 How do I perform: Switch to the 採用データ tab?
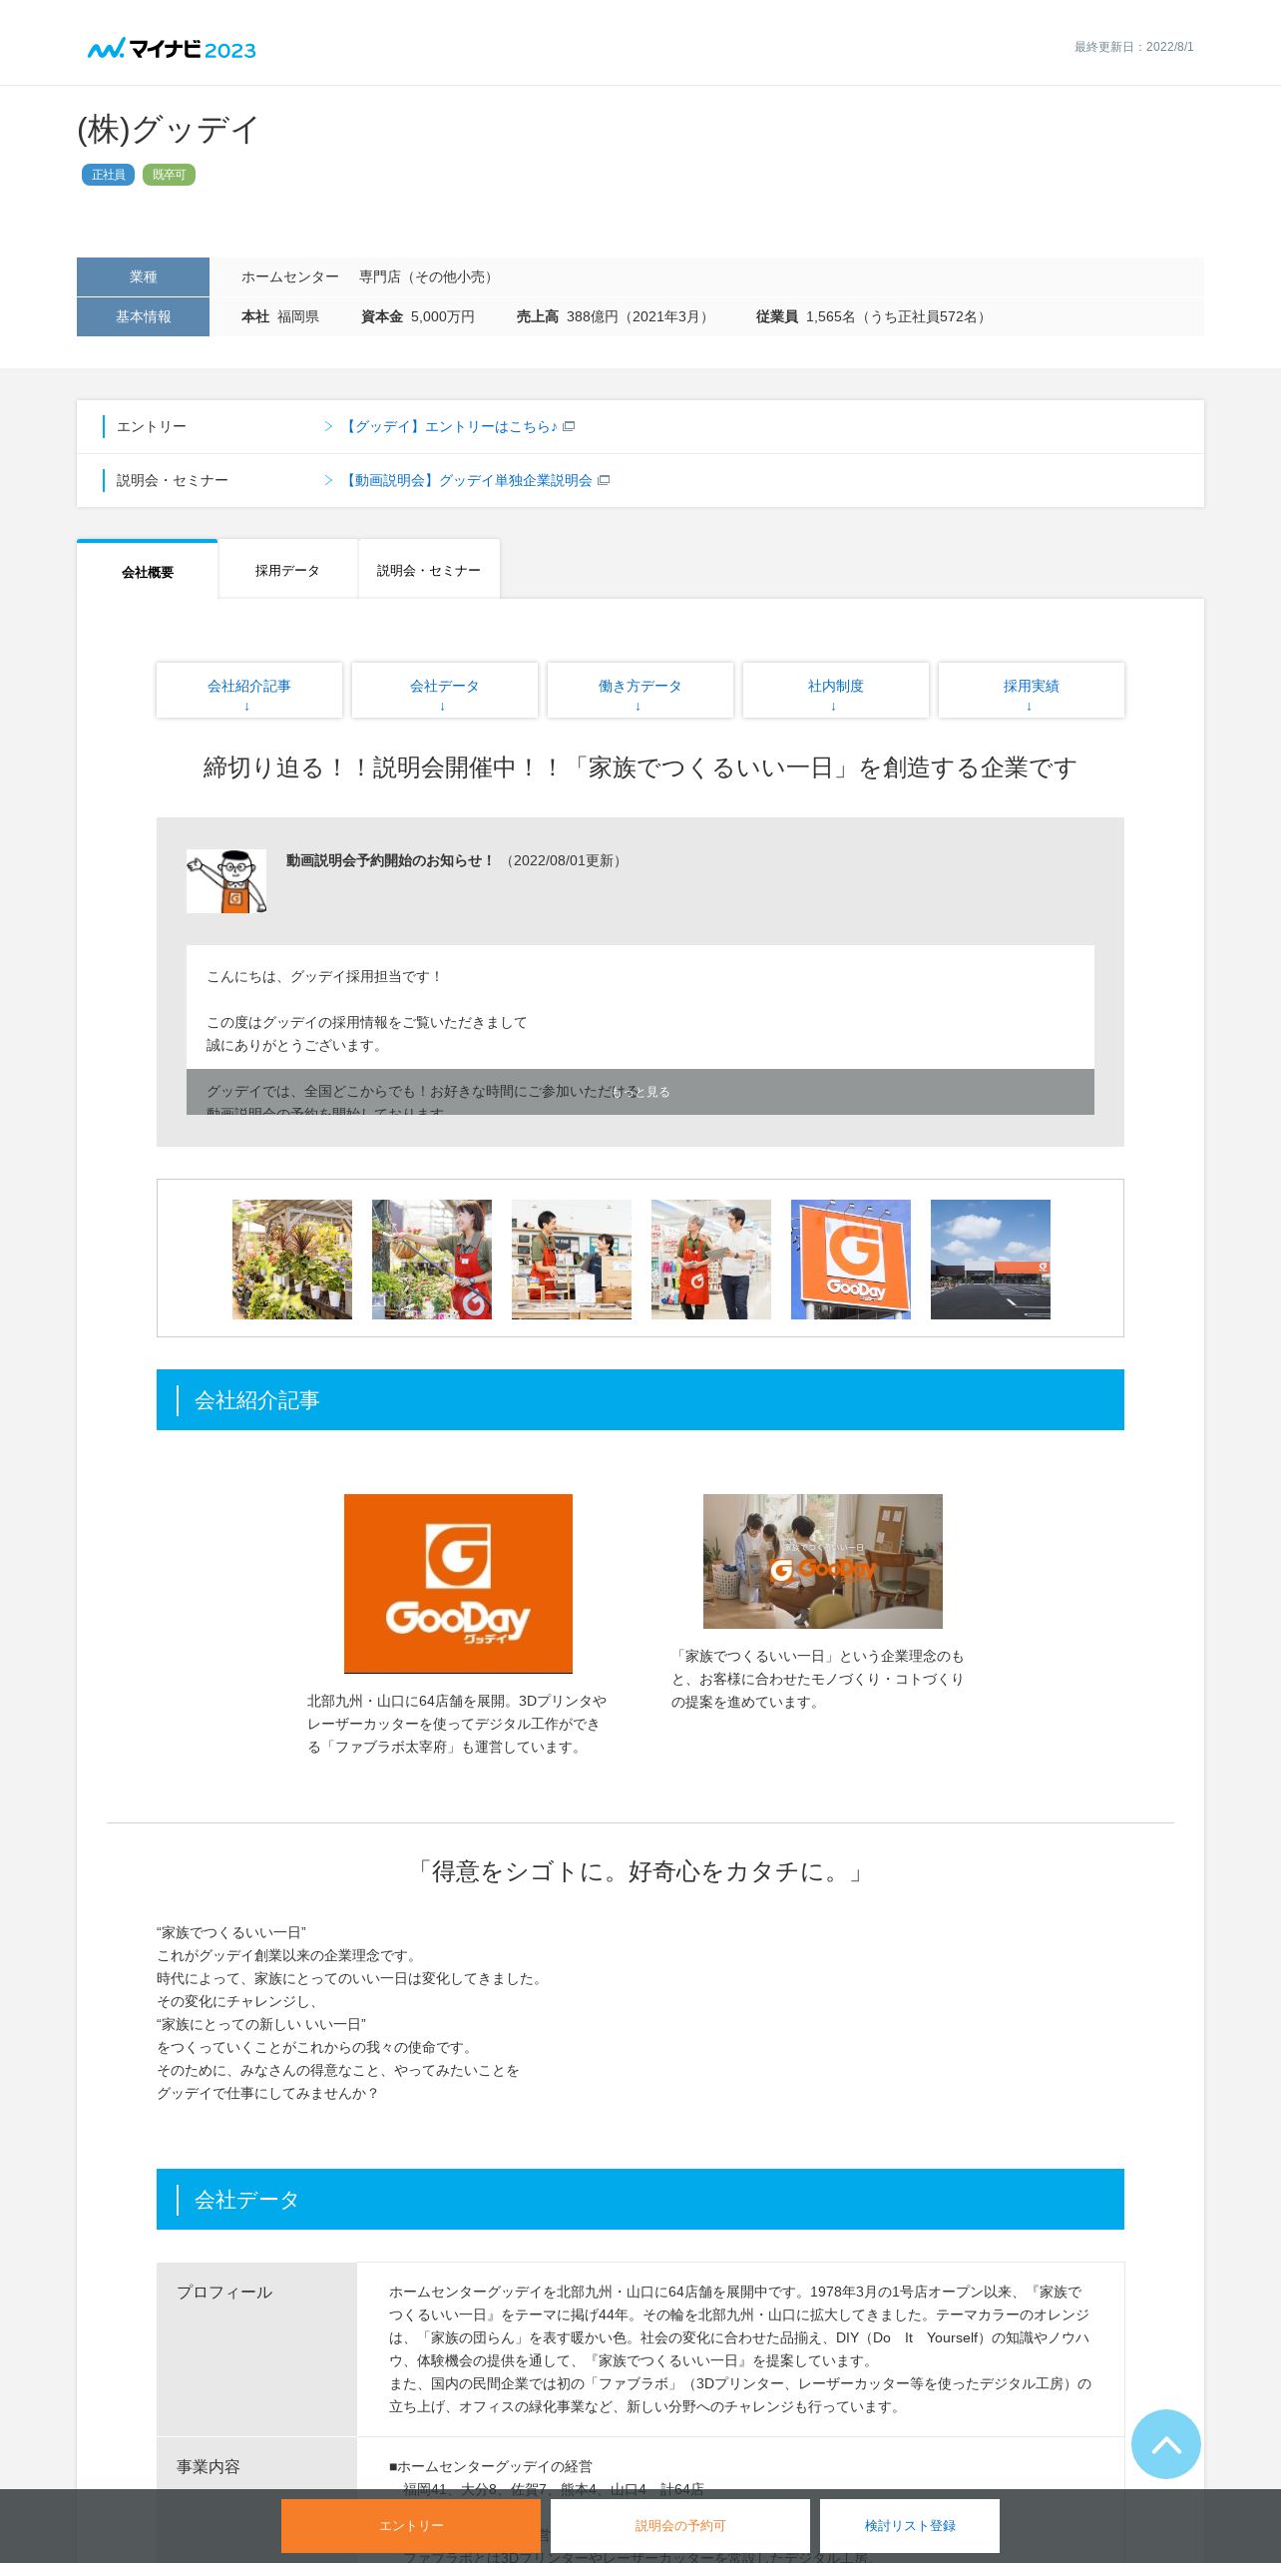click(287, 570)
